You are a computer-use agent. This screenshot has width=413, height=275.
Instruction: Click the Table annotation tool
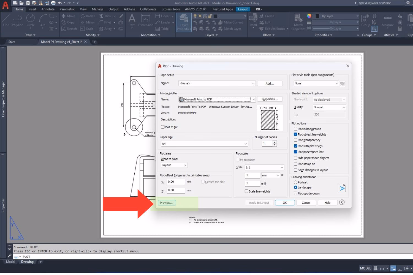pos(162,29)
